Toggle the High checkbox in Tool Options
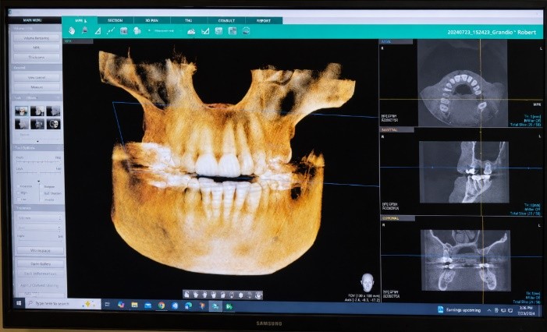The height and width of the screenshot is (332, 547). (19, 192)
